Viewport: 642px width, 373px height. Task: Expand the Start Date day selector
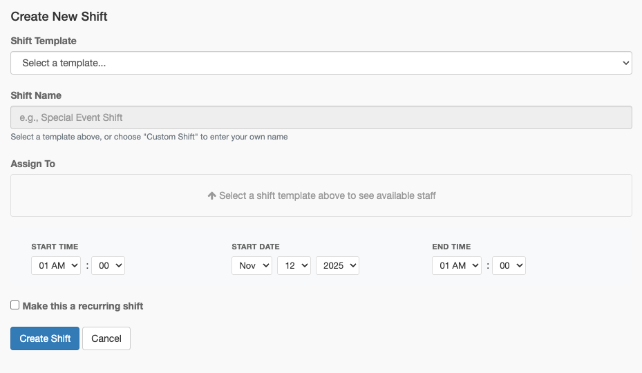(294, 265)
